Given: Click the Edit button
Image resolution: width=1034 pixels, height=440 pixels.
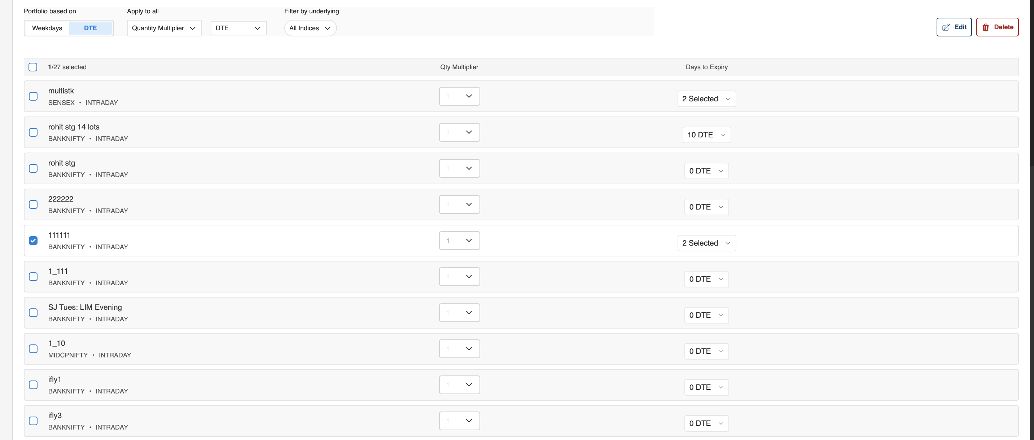Looking at the screenshot, I should click(x=954, y=27).
